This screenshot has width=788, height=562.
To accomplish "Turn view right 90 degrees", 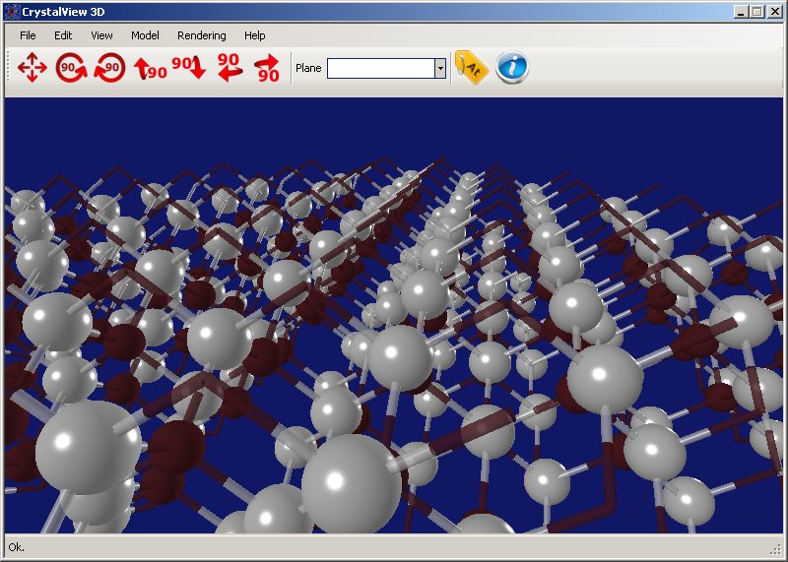I will click(267, 68).
